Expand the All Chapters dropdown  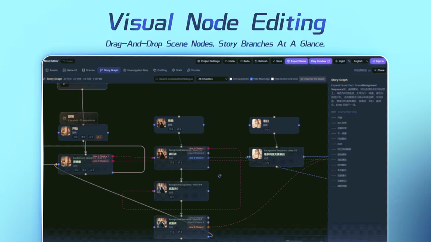(x=213, y=79)
